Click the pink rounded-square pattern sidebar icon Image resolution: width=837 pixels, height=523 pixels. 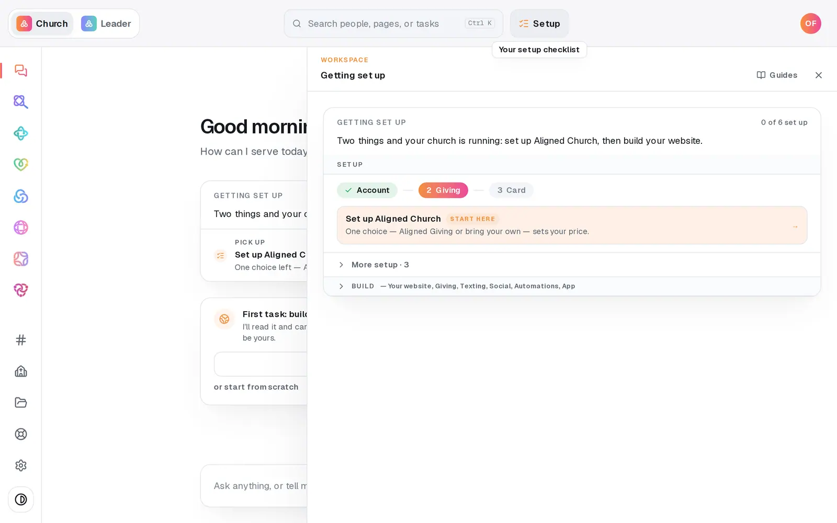pyautogui.click(x=21, y=259)
